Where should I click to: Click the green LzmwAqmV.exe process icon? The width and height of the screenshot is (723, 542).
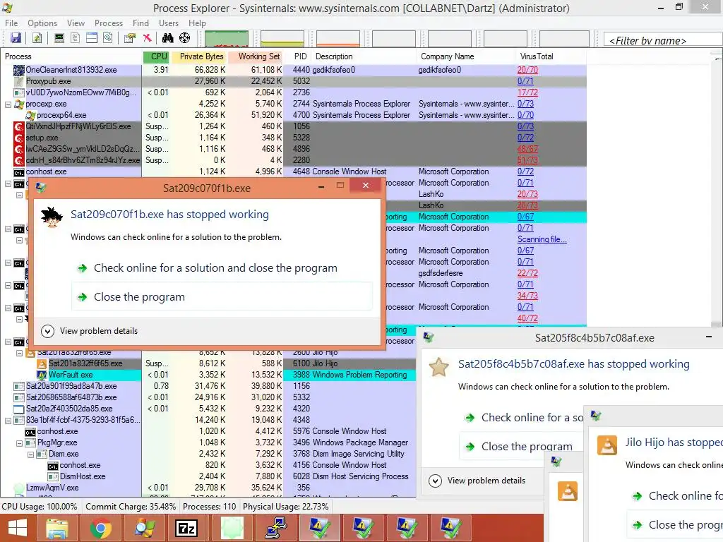coord(19,488)
